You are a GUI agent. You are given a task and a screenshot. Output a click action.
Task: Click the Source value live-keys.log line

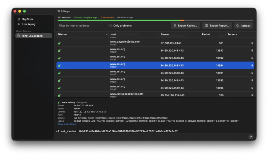tap(121, 118)
